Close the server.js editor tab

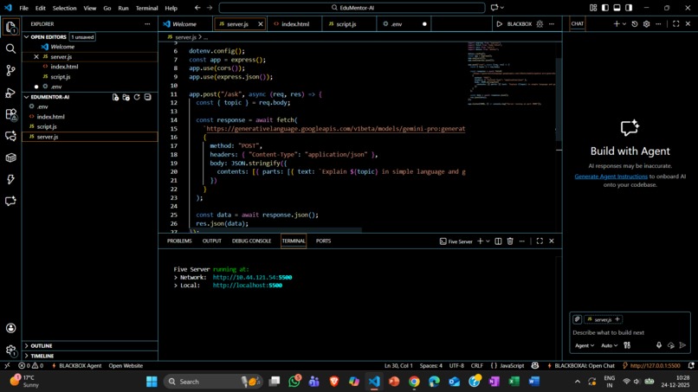[261, 24]
